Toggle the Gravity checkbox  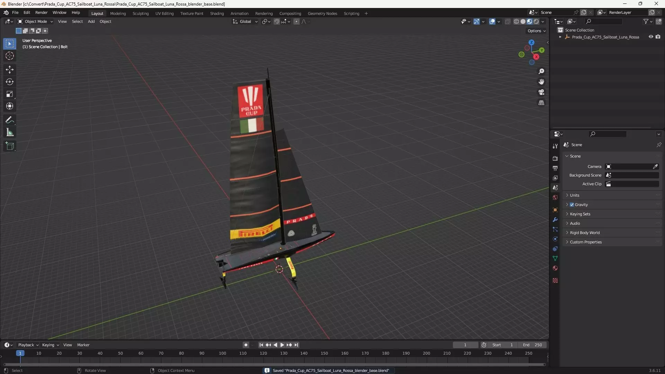point(572,205)
